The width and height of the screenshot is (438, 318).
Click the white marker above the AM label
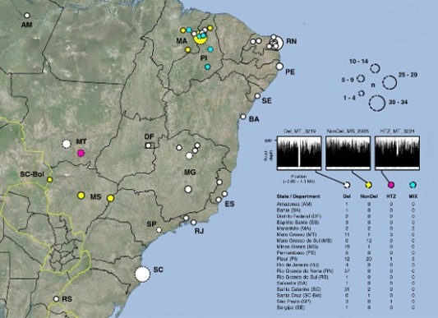tap(27, 16)
